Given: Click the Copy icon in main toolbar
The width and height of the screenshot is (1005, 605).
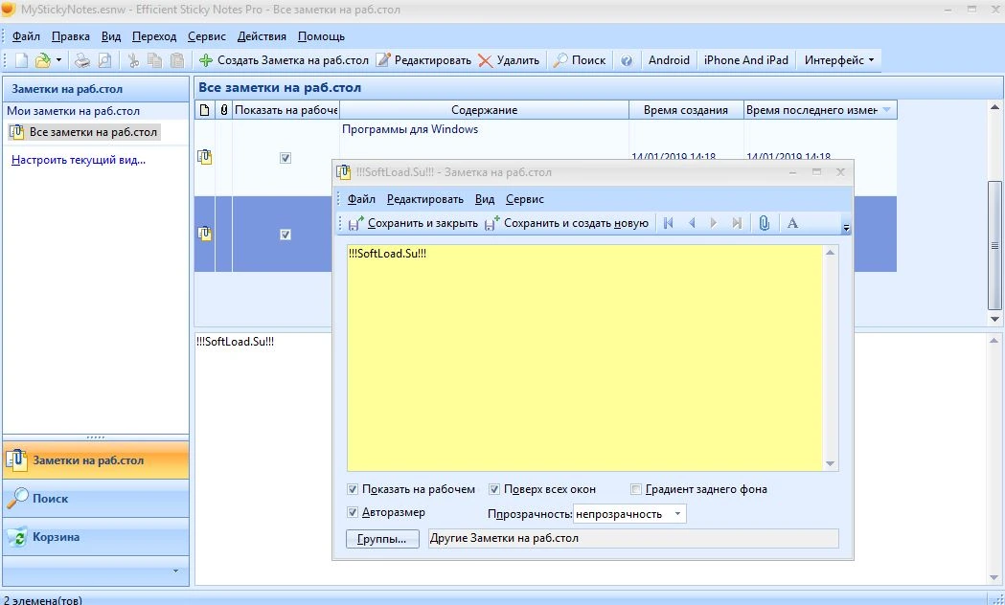Looking at the screenshot, I should coord(154,60).
